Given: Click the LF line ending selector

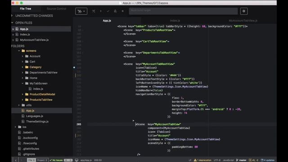Looking at the screenshot, I should point(190,160).
